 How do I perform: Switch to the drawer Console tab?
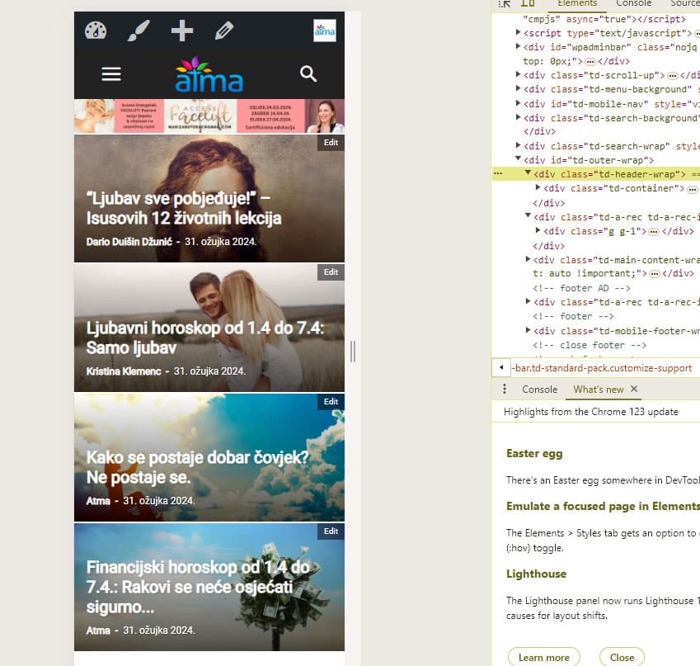pos(540,390)
